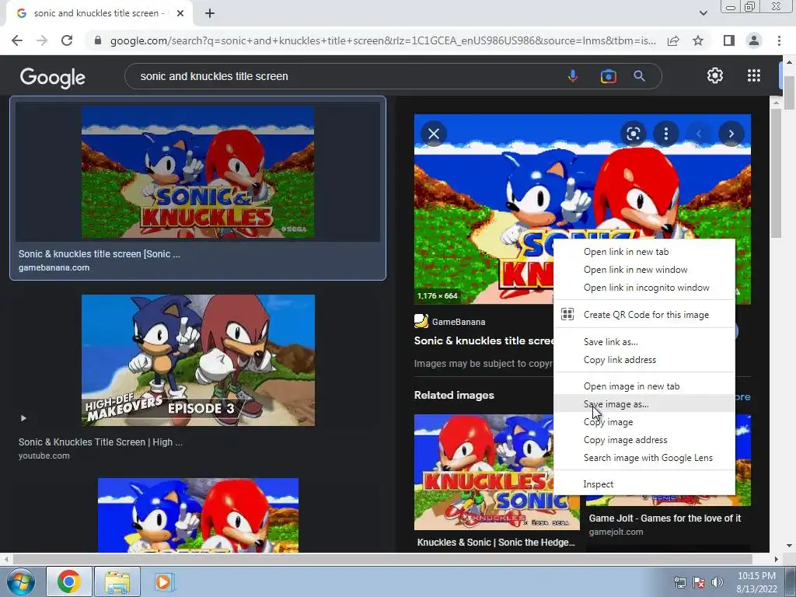The height and width of the screenshot is (597, 796).
Task: Open the browser side panel
Action: point(729,40)
